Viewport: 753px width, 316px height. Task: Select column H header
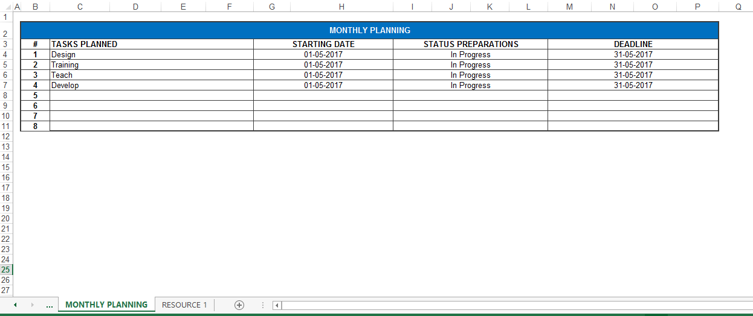341,7
